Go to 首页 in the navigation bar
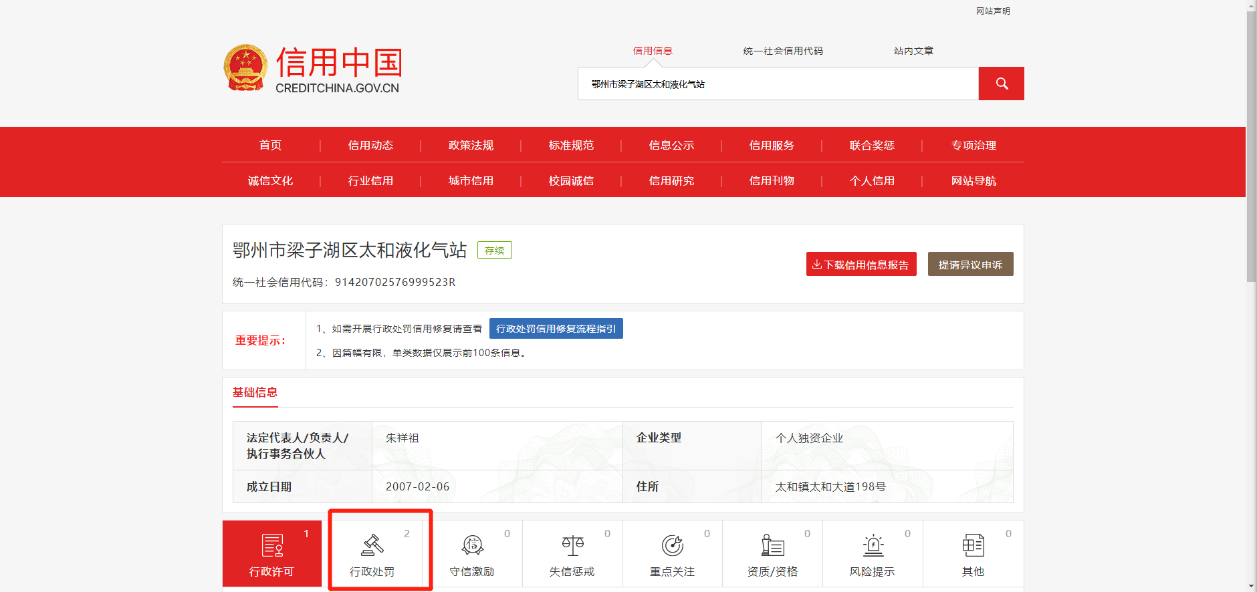This screenshot has height=592, width=1257. coord(271,145)
